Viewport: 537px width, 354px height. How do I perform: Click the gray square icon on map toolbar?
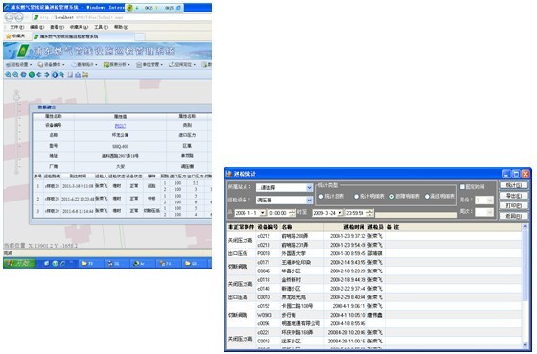tap(70, 75)
